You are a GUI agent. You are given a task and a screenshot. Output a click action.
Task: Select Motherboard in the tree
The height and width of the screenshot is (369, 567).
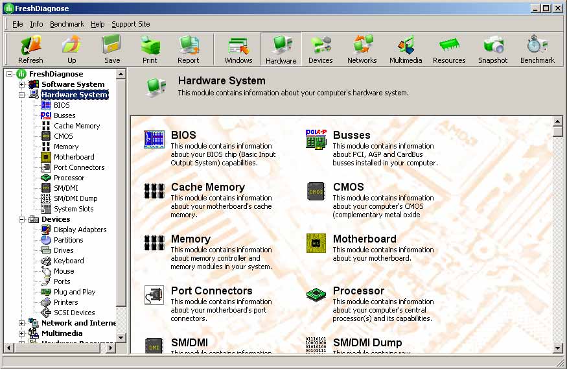click(x=74, y=157)
